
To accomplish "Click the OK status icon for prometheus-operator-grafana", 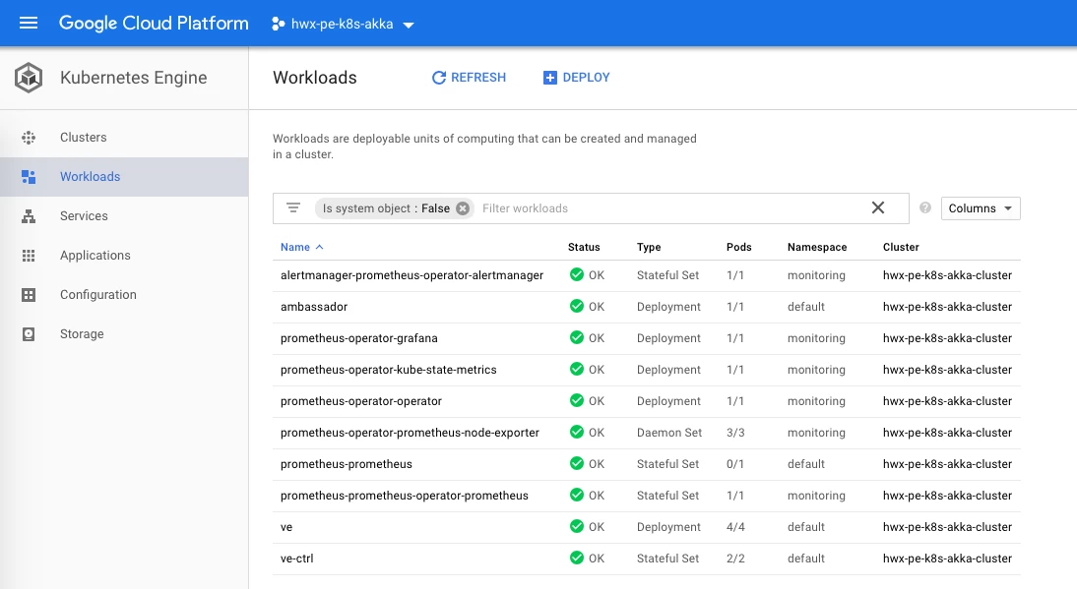I will pos(577,337).
